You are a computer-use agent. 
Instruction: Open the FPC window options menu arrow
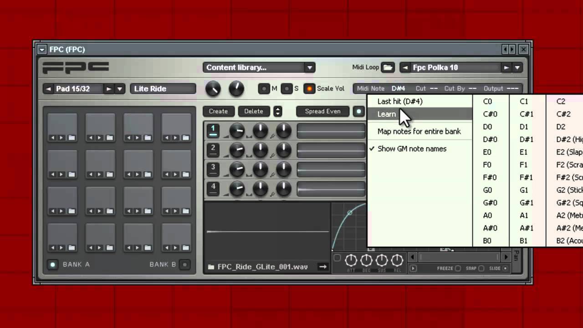pyautogui.click(x=42, y=49)
